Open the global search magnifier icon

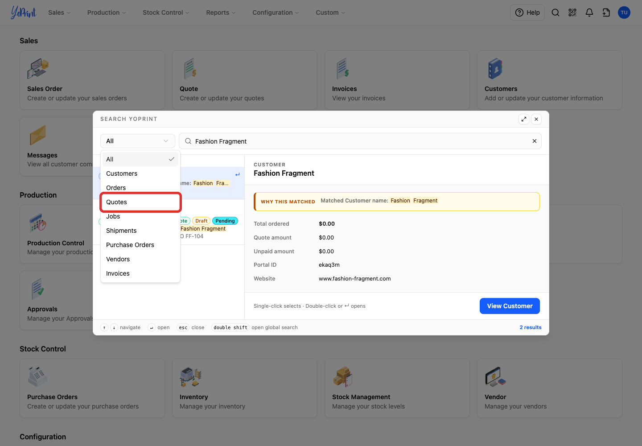click(x=555, y=12)
